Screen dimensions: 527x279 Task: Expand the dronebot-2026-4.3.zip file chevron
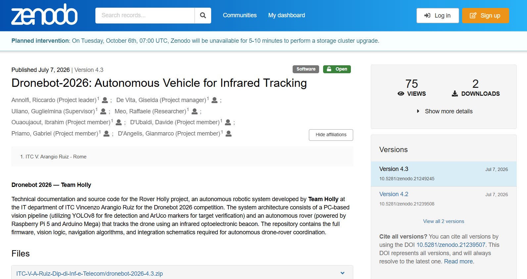click(343, 273)
